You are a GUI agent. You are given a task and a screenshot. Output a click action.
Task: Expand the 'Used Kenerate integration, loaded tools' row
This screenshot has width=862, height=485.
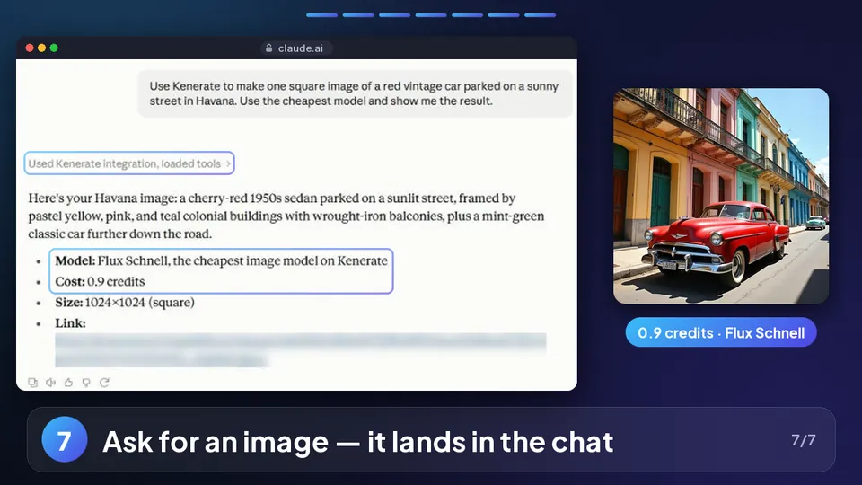(x=129, y=163)
